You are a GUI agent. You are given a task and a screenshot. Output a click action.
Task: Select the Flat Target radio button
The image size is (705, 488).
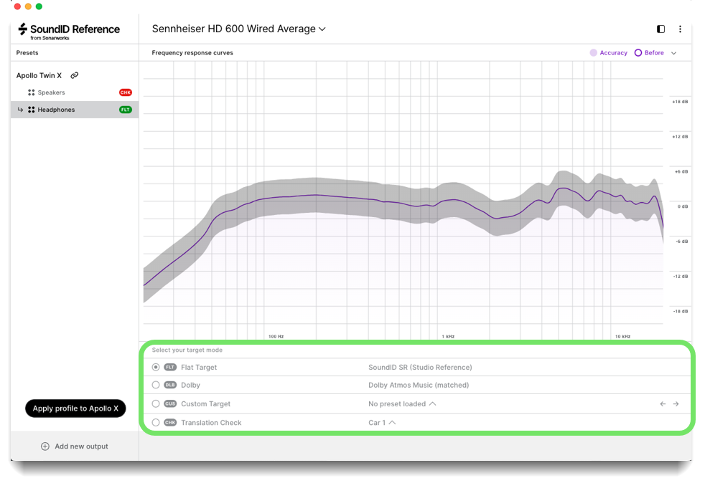coord(156,367)
